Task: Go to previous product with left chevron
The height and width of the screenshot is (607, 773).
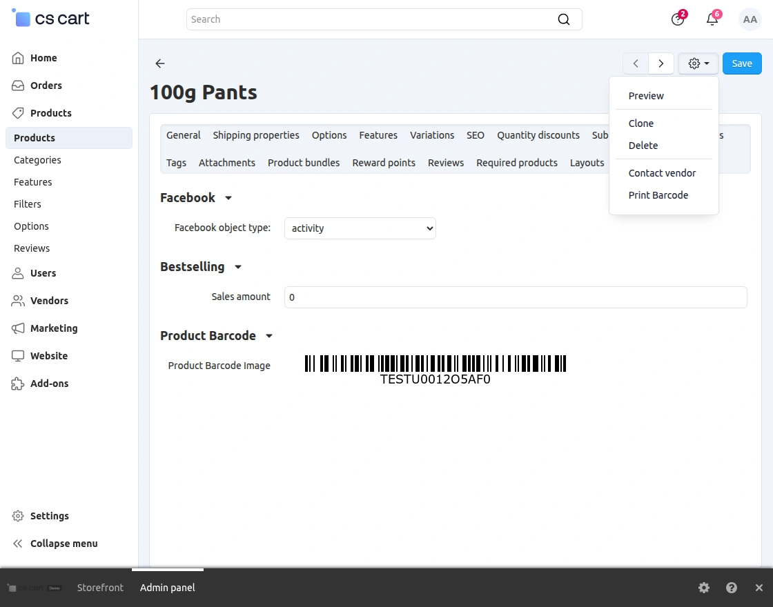Action: [636, 63]
